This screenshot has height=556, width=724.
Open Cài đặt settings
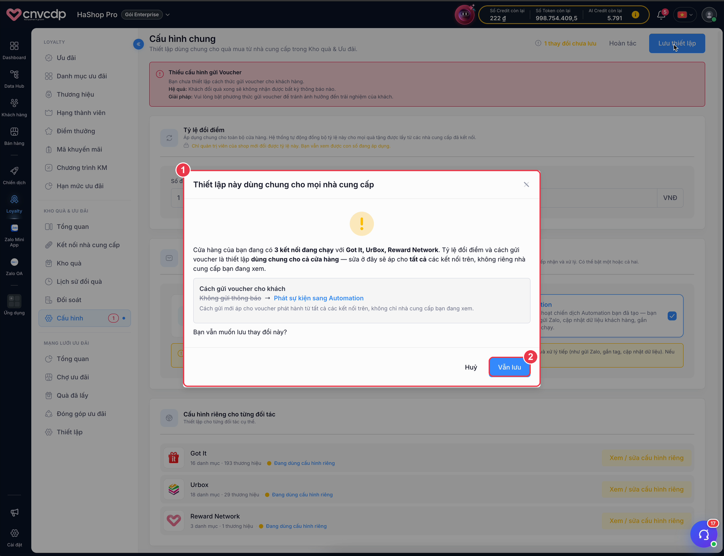[14, 538]
